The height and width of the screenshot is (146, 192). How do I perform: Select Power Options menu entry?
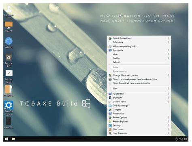[139, 117]
